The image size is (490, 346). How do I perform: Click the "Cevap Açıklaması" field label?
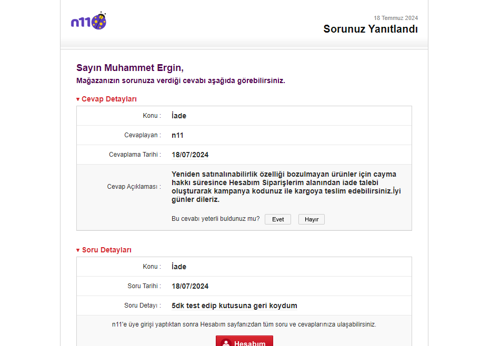[x=134, y=187]
